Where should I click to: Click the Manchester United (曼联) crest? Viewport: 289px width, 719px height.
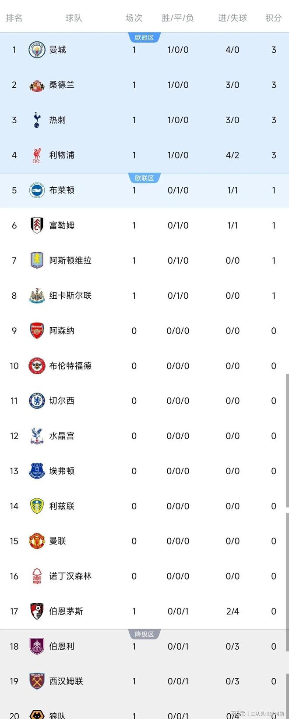36,541
